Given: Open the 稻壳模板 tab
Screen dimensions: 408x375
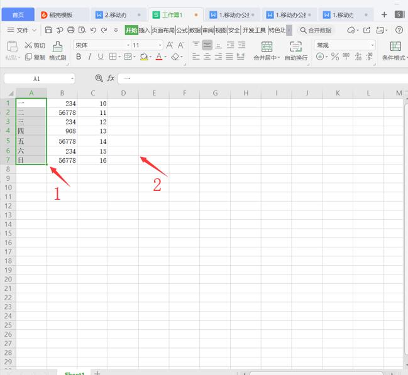Looking at the screenshot, I should coord(62,15).
